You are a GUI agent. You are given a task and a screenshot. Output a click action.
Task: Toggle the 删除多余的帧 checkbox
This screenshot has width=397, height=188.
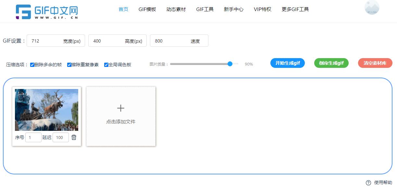coord(32,65)
